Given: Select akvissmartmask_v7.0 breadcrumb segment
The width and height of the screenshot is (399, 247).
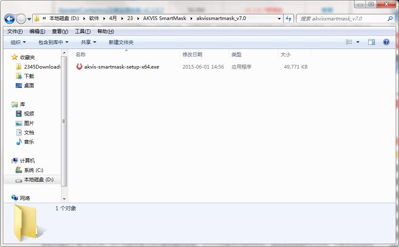Looking at the screenshot, I should coord(221,18).
